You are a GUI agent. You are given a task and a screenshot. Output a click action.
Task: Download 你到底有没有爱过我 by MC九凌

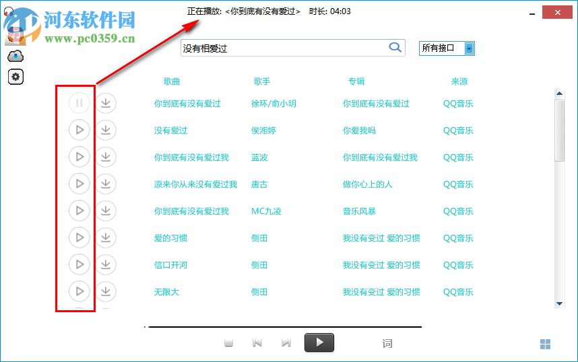point(106,211)
